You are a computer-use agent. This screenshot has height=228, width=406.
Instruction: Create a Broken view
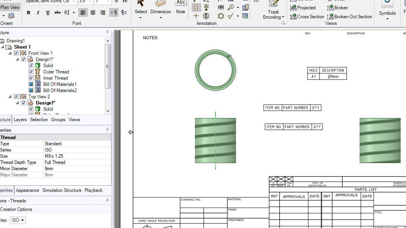[x=337, y=8]
